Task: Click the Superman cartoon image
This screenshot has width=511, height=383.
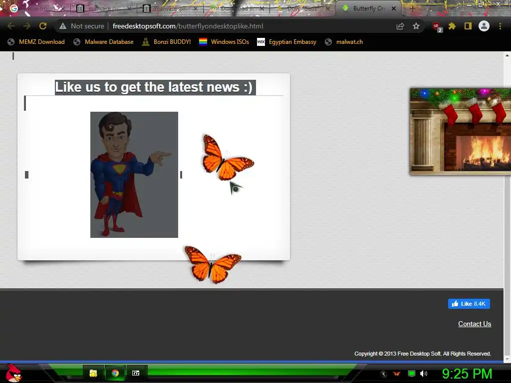Action: [134, 175]
